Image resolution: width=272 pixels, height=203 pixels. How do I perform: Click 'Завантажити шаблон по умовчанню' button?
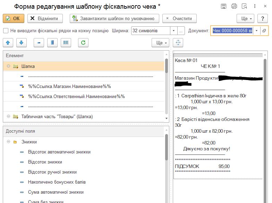coord(114,18)
